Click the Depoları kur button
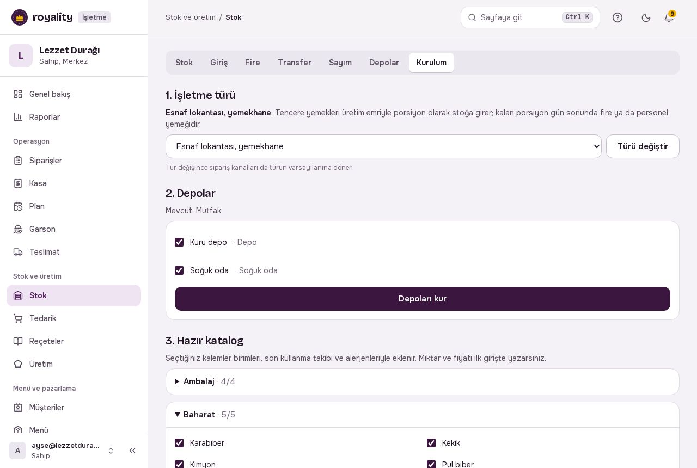The height and width of the screenshot is (468, 697). [423, 299]
